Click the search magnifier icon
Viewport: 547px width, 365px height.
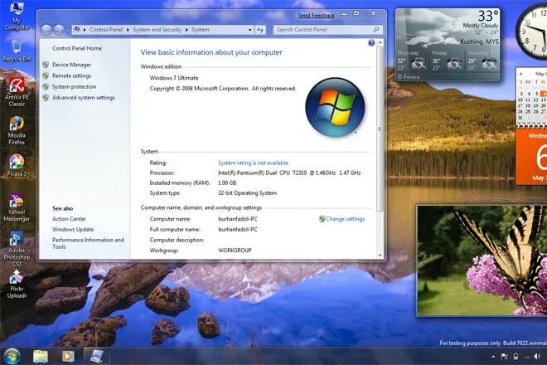tap(376, 30)
